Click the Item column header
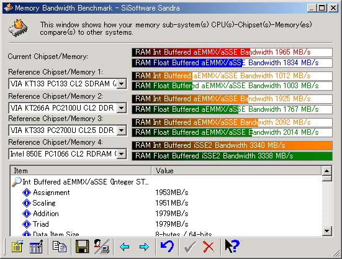342x259 pixels. click(81, 171)
